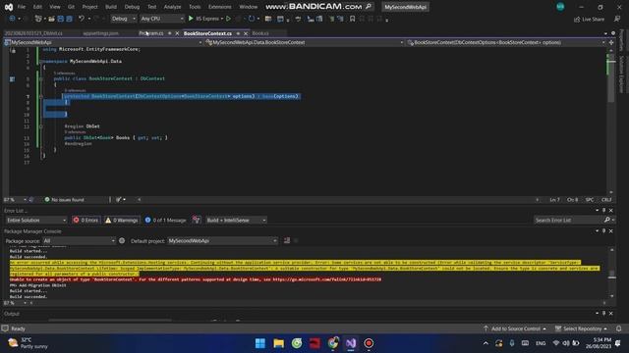
Task: Click the Save All toolbar icon
Action: click(69, 19)
